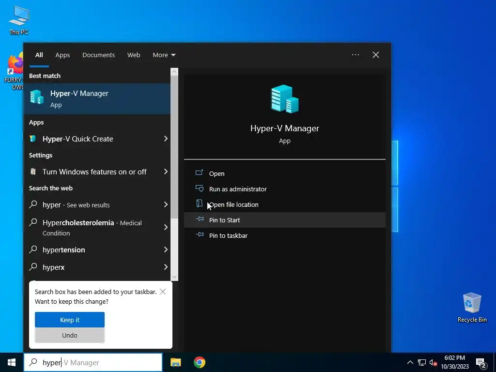This screenshot has width=496, height=372.
Task: Open the notification action center
Action: [x=481, y=363]
